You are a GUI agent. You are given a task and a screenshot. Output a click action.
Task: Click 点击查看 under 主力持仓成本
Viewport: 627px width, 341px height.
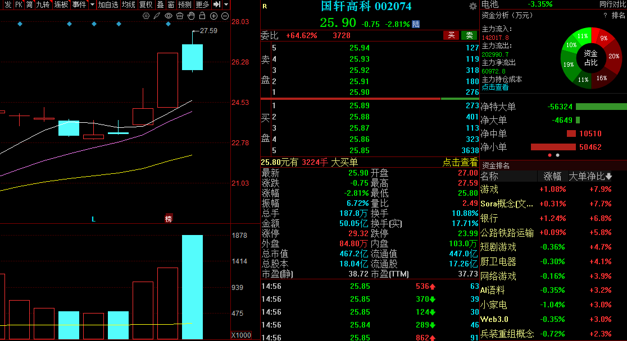[x=495, y=87]
